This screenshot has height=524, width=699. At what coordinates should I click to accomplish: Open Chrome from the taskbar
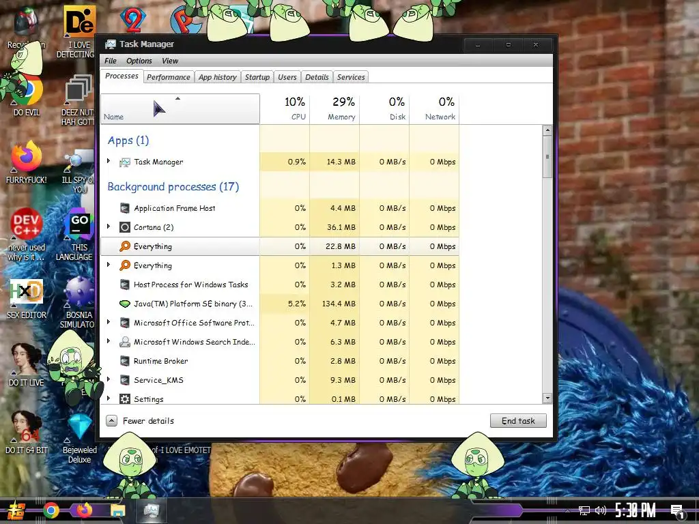51,510
